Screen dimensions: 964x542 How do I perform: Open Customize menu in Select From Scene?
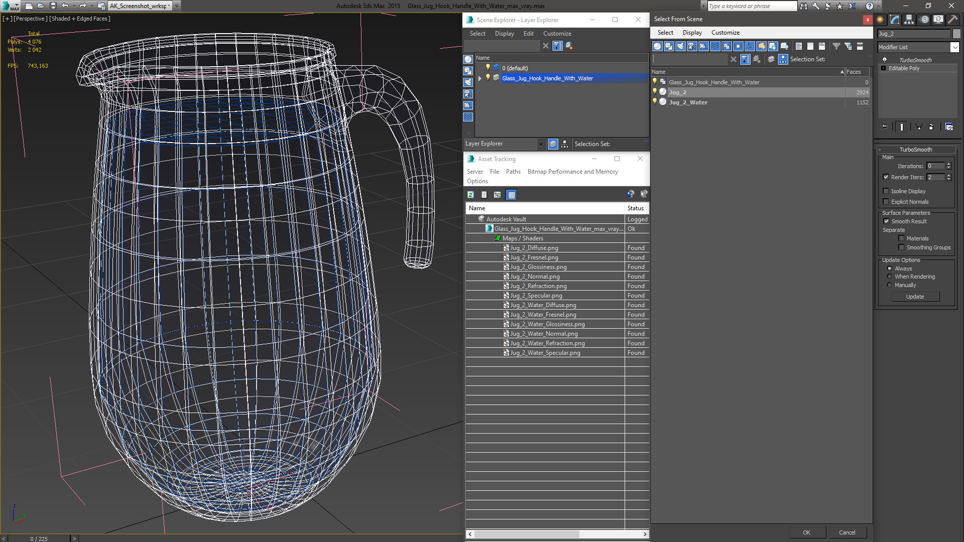coord(725,33)
